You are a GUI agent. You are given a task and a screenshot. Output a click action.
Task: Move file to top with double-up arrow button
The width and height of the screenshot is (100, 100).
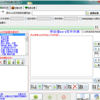[x=97, y=44]
